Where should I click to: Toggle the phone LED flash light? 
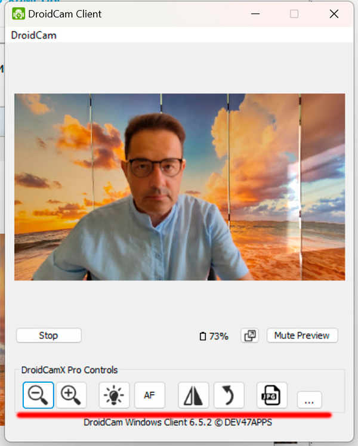coord(114,395)
